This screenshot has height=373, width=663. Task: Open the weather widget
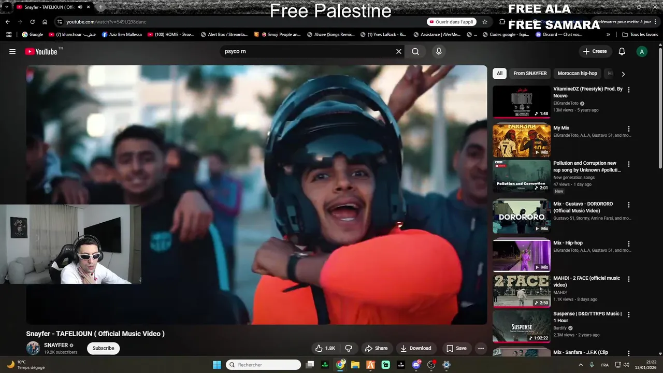tap(25, 365)
